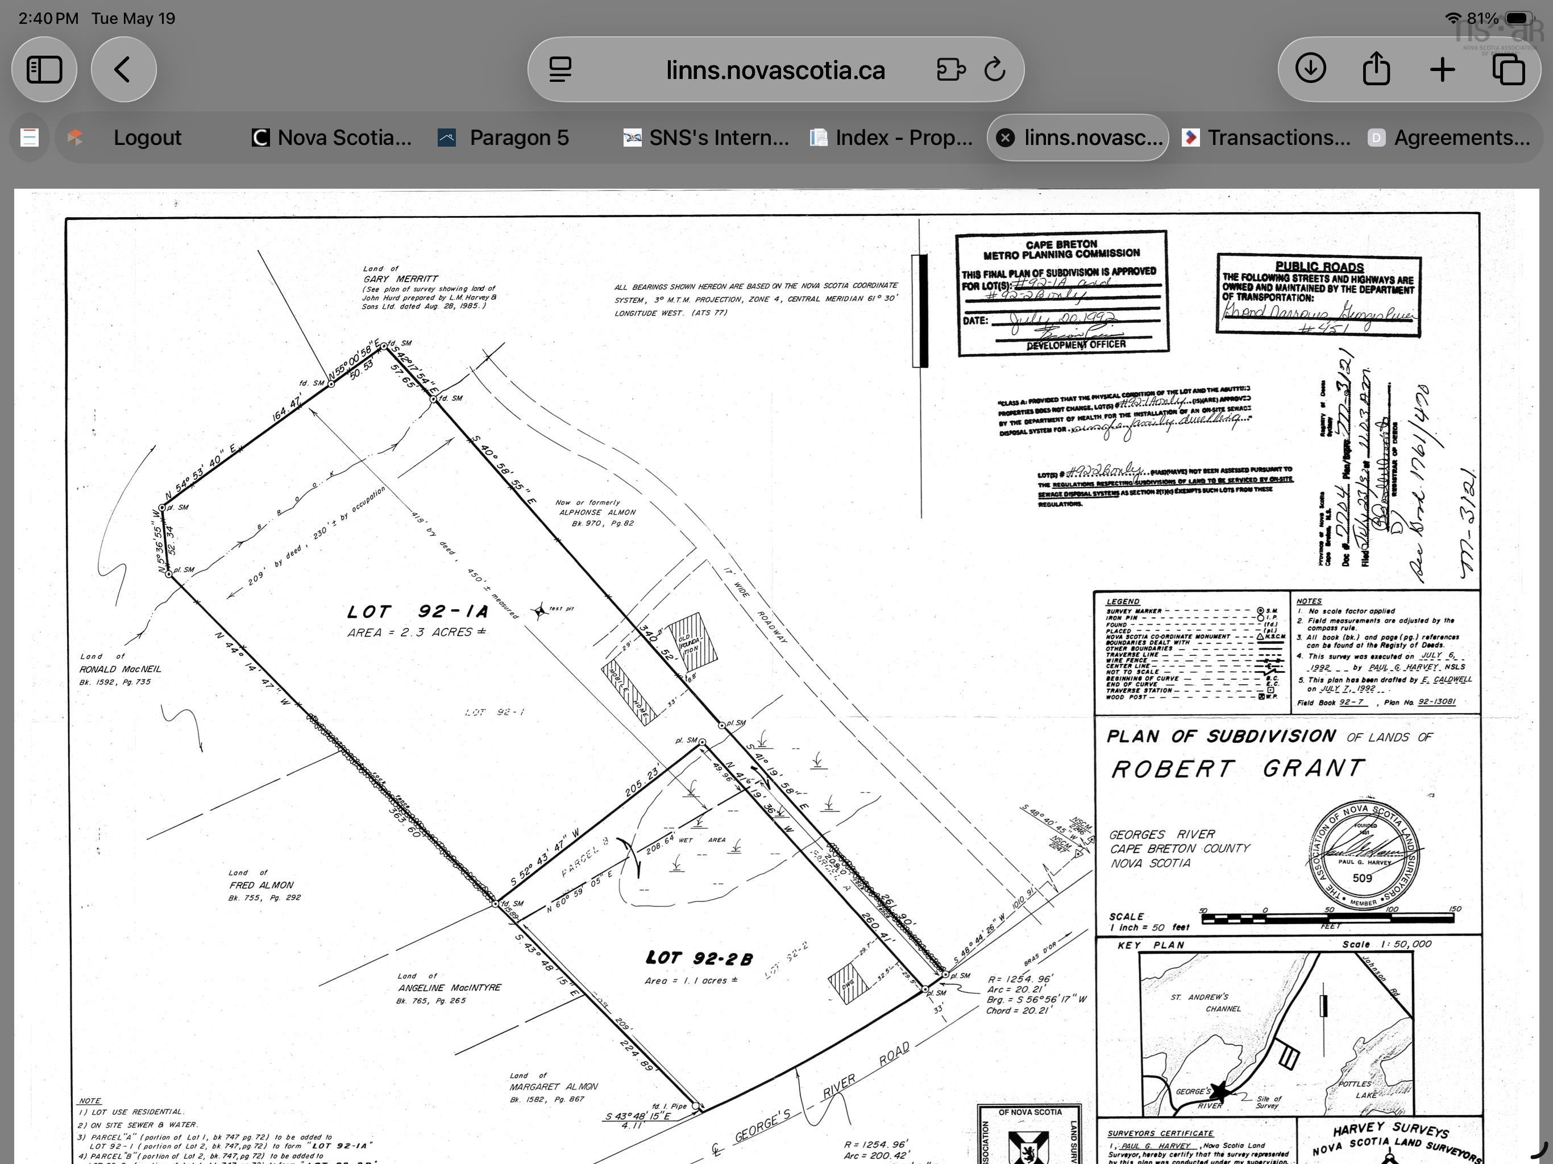Share the current page
Screen dimensions: 1553x1164
pyautogui.click(x=1376, y=69)
